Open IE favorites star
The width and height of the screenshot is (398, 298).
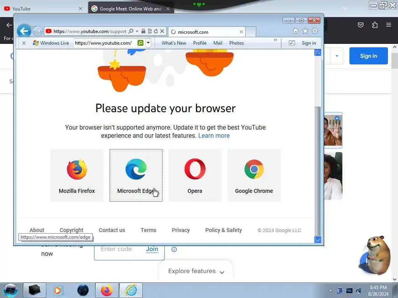(305, 31)
